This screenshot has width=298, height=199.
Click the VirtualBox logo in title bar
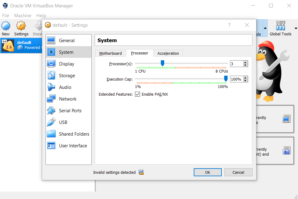[x=5, y=6]
